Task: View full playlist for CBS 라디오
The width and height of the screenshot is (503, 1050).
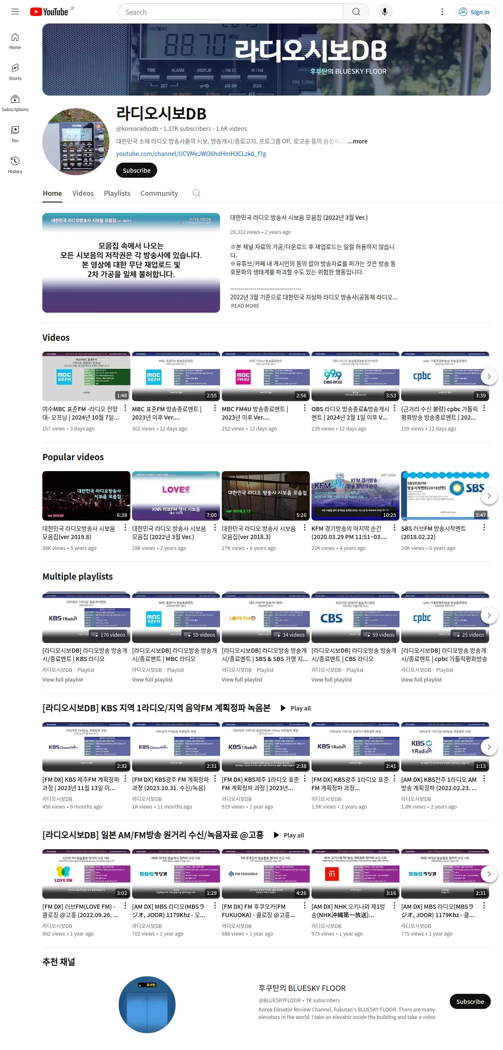Action: (332, 679)
